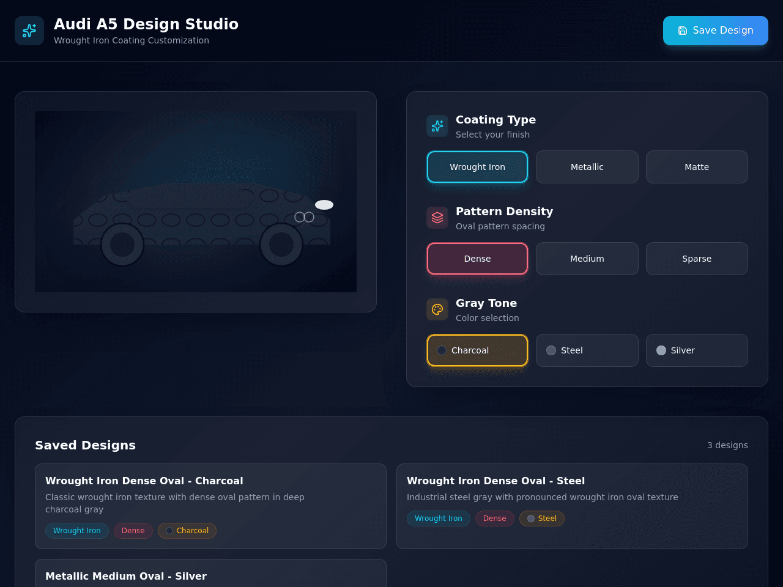Viewport: 783px width, 587px height.
Task: Pick the Silver gray tone
Action: click(697, 350)
